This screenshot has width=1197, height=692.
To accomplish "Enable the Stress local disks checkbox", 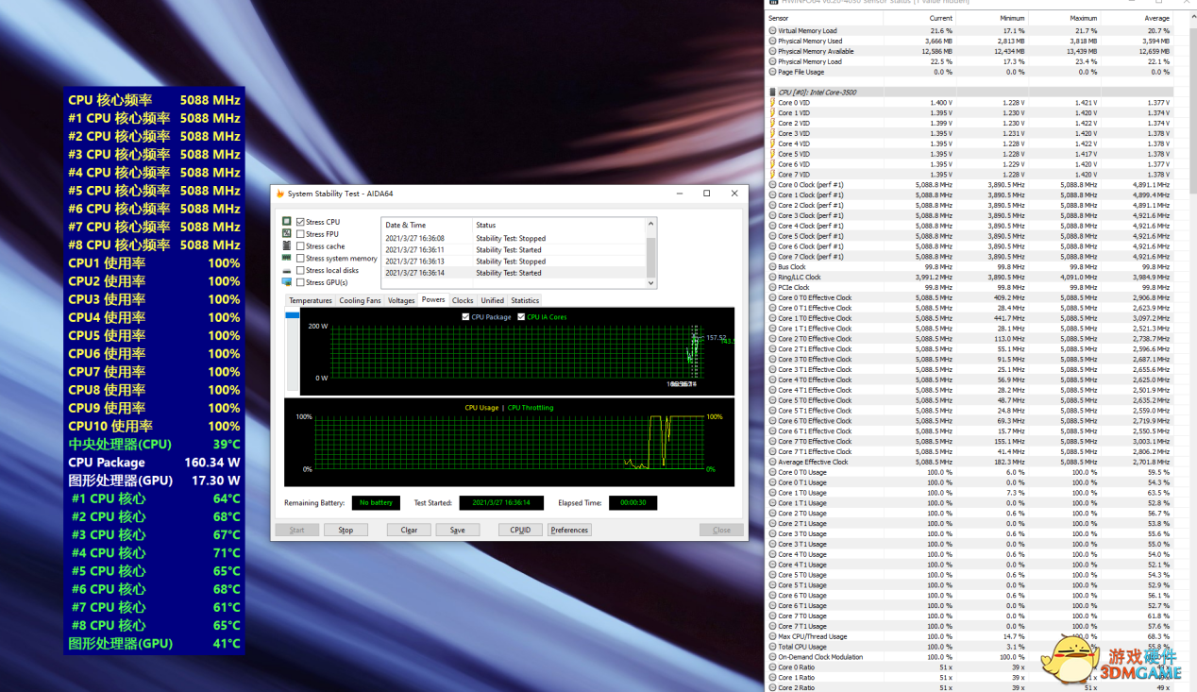I will click(x=300, y=270).
